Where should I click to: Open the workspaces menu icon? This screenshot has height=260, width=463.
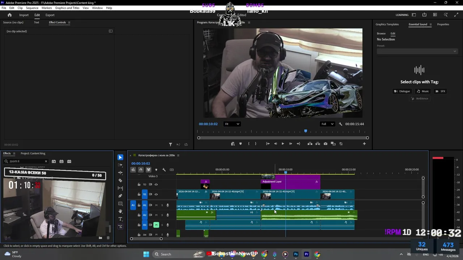click(x=414, y=15)
